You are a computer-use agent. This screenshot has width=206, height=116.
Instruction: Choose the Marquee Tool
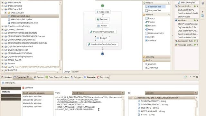coord(153,10)
